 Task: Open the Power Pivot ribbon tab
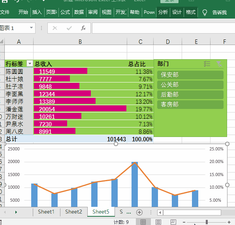coord(149,12)
